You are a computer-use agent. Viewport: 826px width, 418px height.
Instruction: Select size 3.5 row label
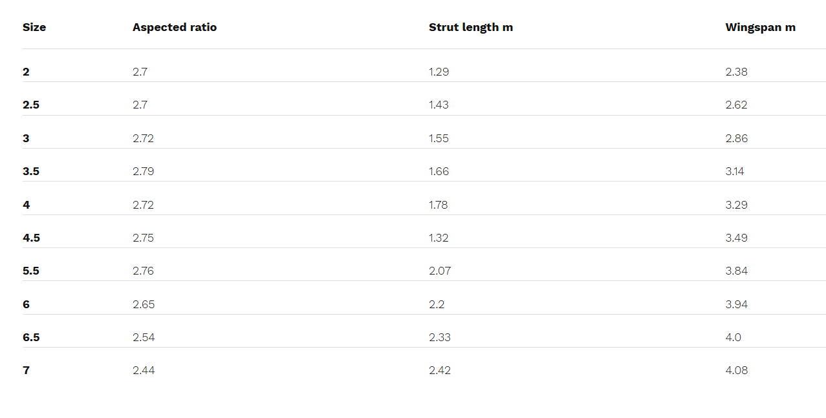click(31, 171)
